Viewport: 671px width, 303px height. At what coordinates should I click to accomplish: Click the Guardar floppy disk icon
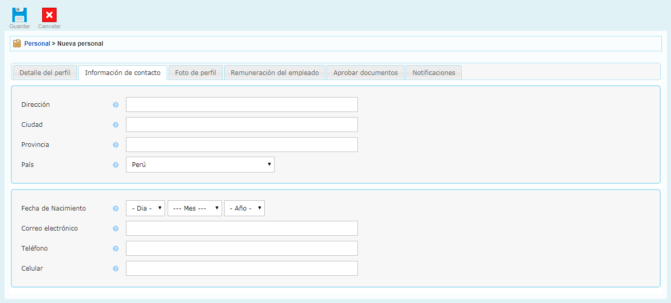[x=20, y=15]
